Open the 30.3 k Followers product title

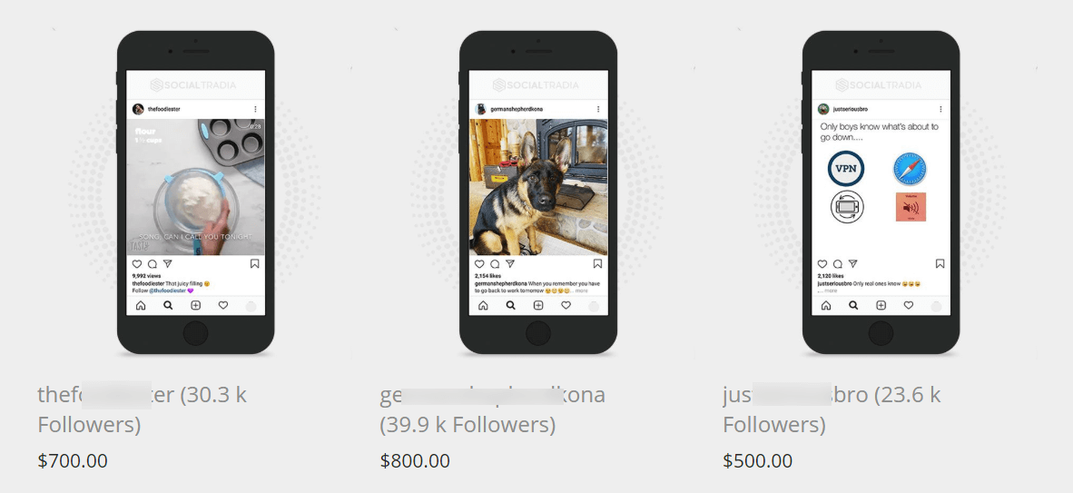(142, 409)
